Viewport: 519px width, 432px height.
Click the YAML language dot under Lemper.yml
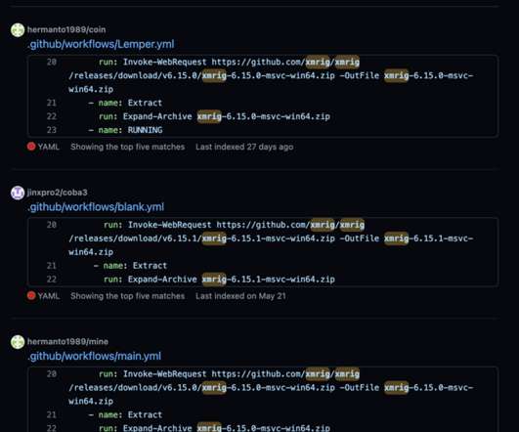pos(31,147)
